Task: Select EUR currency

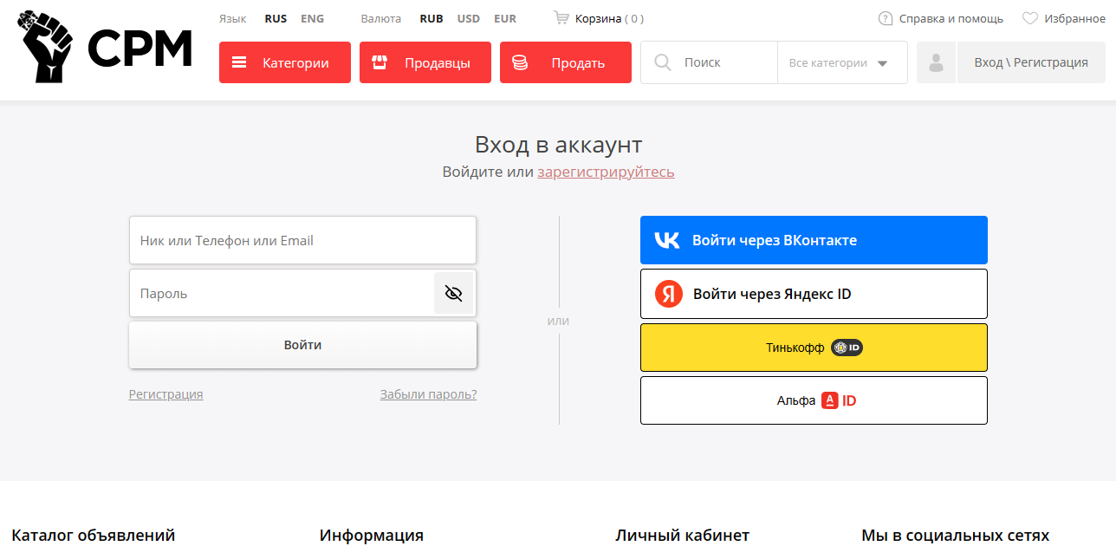Action: [x=505, y=18]
